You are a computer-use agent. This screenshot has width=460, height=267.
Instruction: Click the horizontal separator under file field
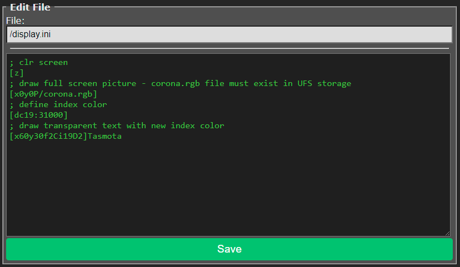click(x=229, y=48)
